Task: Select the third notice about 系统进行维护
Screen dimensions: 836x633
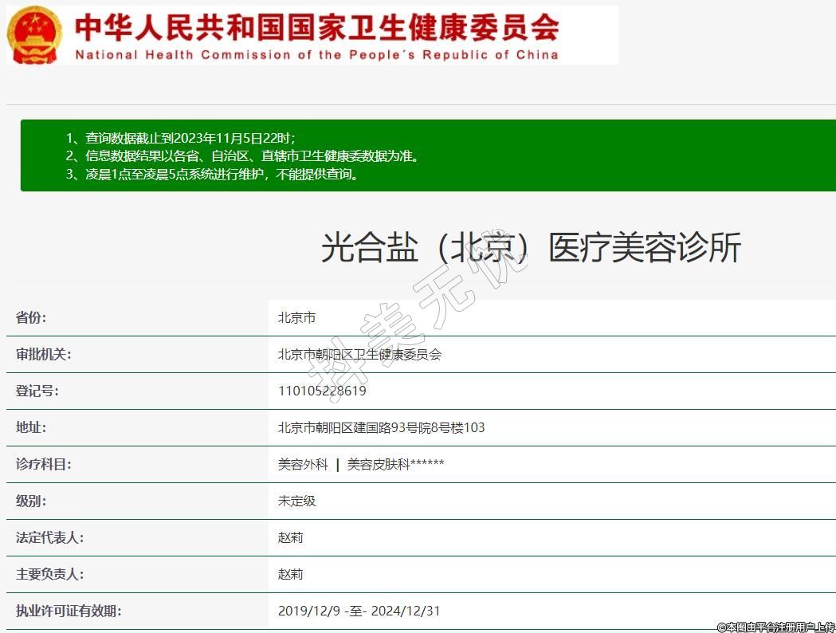Action: (212, 174)
